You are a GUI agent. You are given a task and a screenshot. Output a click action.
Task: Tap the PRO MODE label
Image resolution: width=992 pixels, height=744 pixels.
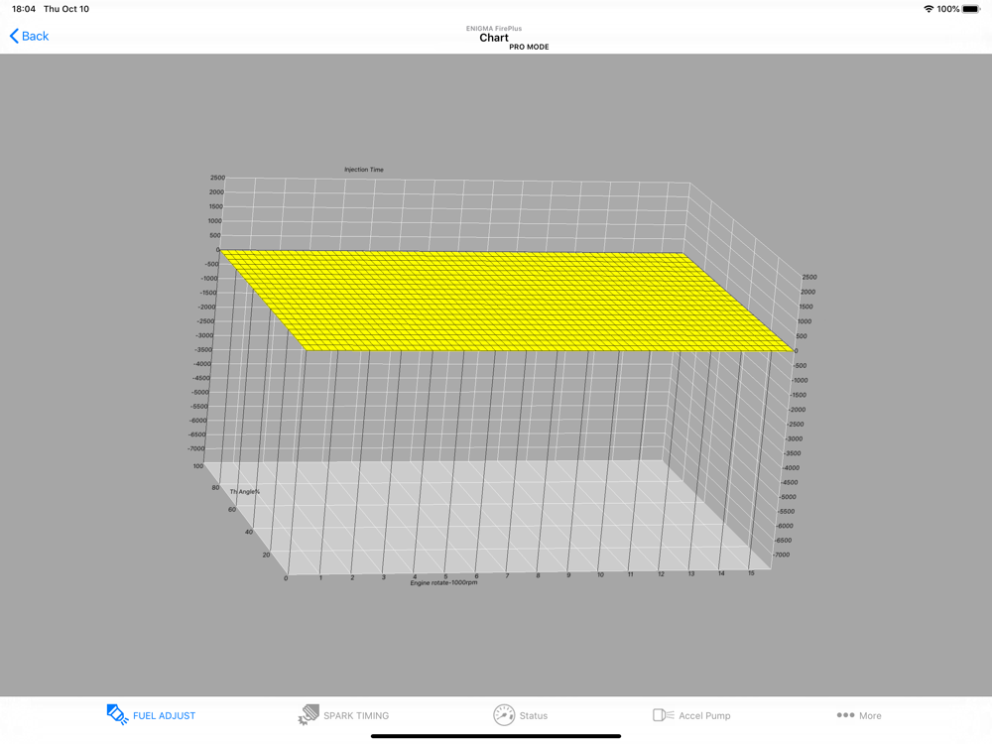529,47
